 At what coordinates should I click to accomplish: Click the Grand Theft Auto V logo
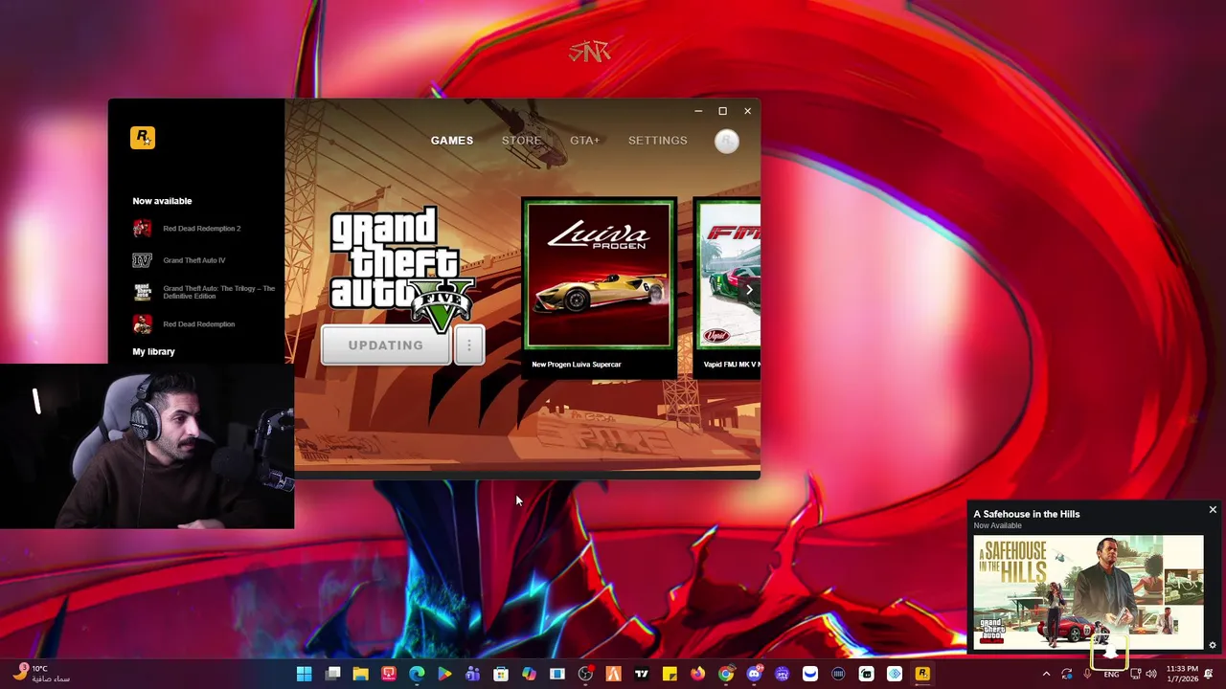click(x=401, y=267)
